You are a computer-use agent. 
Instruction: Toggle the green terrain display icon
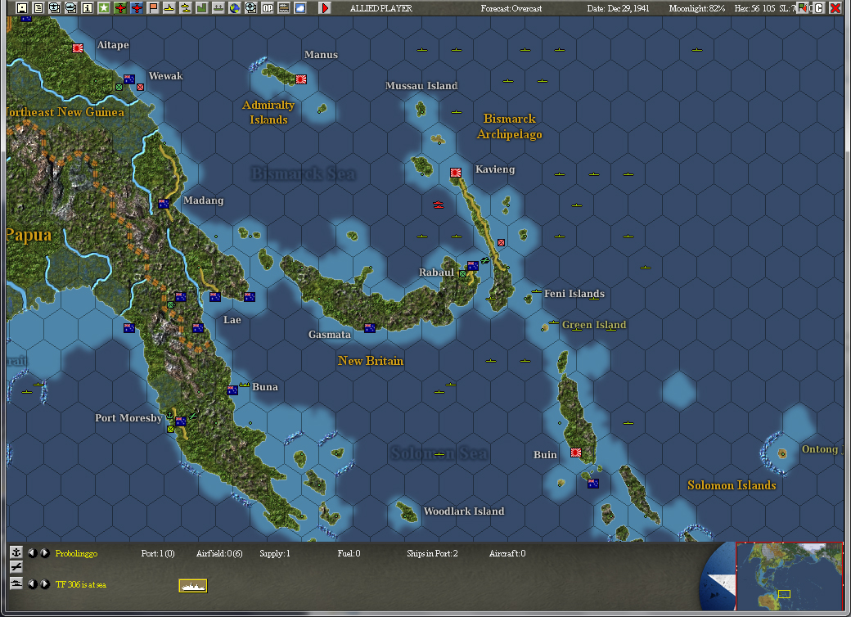[201, 7]
